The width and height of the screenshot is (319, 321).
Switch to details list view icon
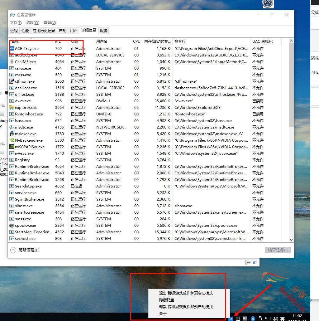click(248, 263)
